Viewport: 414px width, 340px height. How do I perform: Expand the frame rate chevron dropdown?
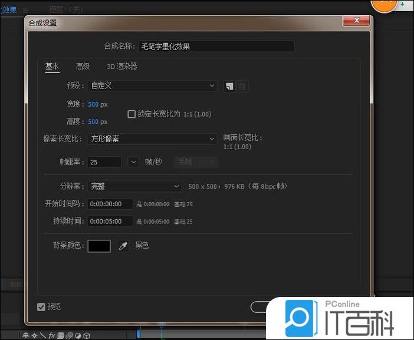click(x=133, y=162)
